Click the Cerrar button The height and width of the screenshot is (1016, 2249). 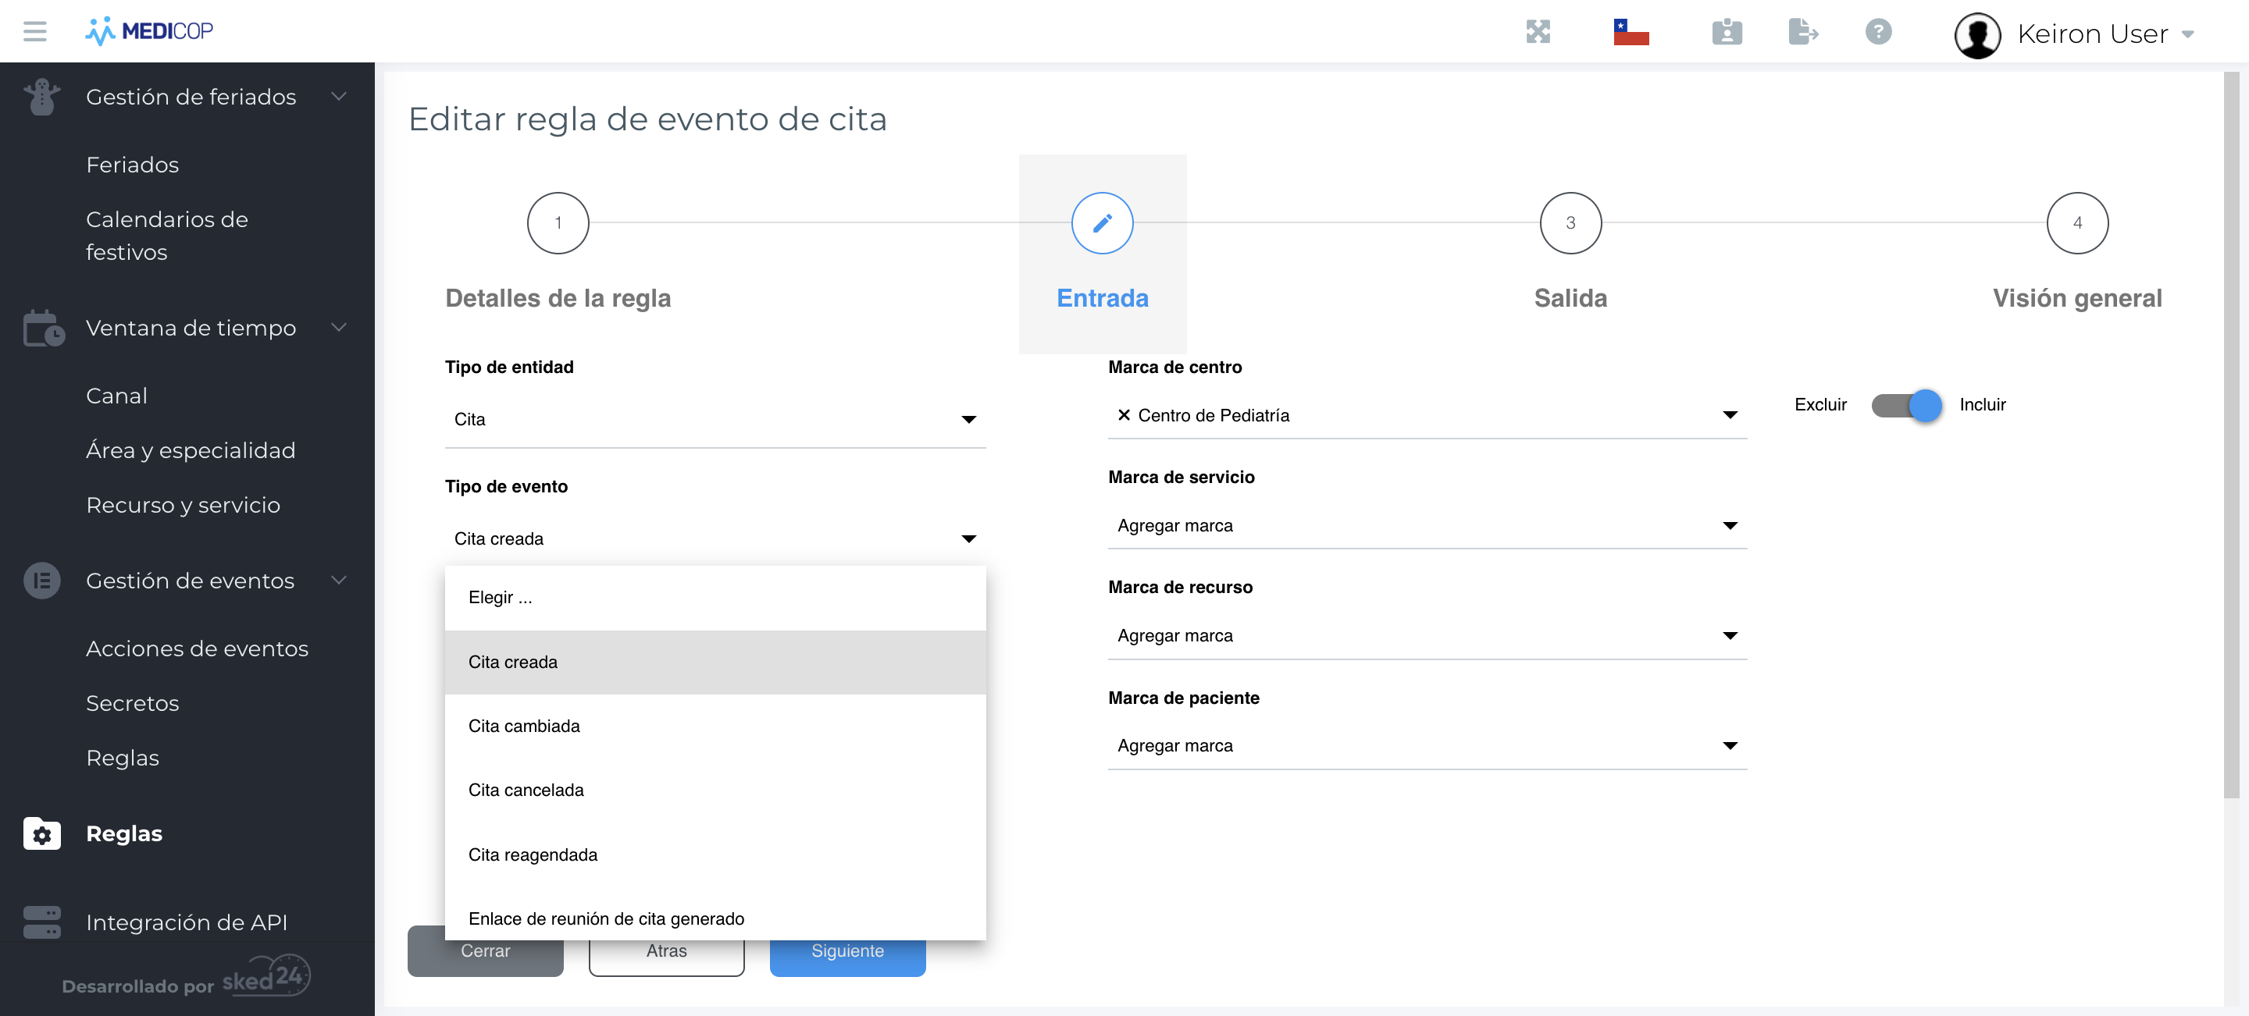click(484, 950)
